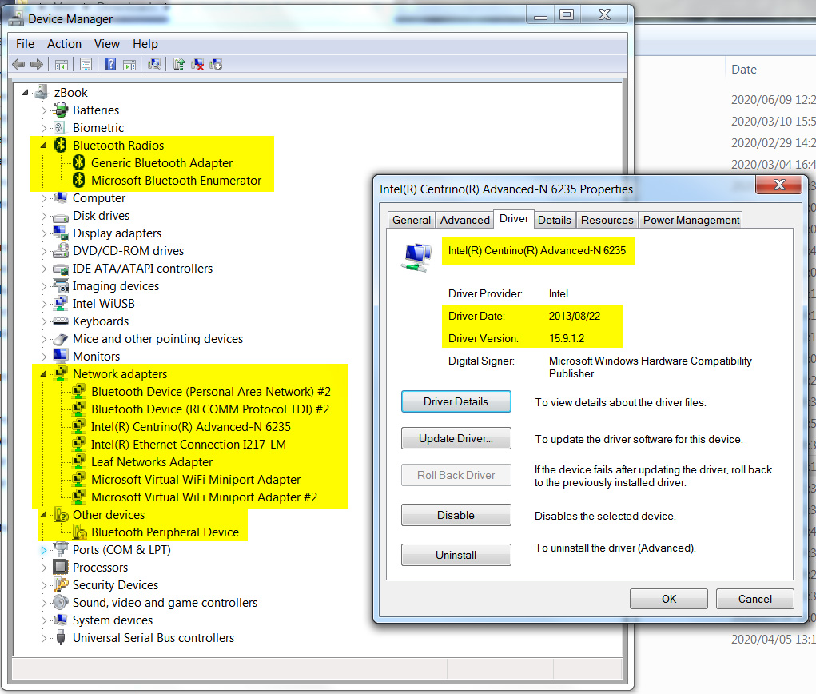Click the Update Driver Software toolbar icon
This screenshot has height=694, width=816.
point(180,64)
